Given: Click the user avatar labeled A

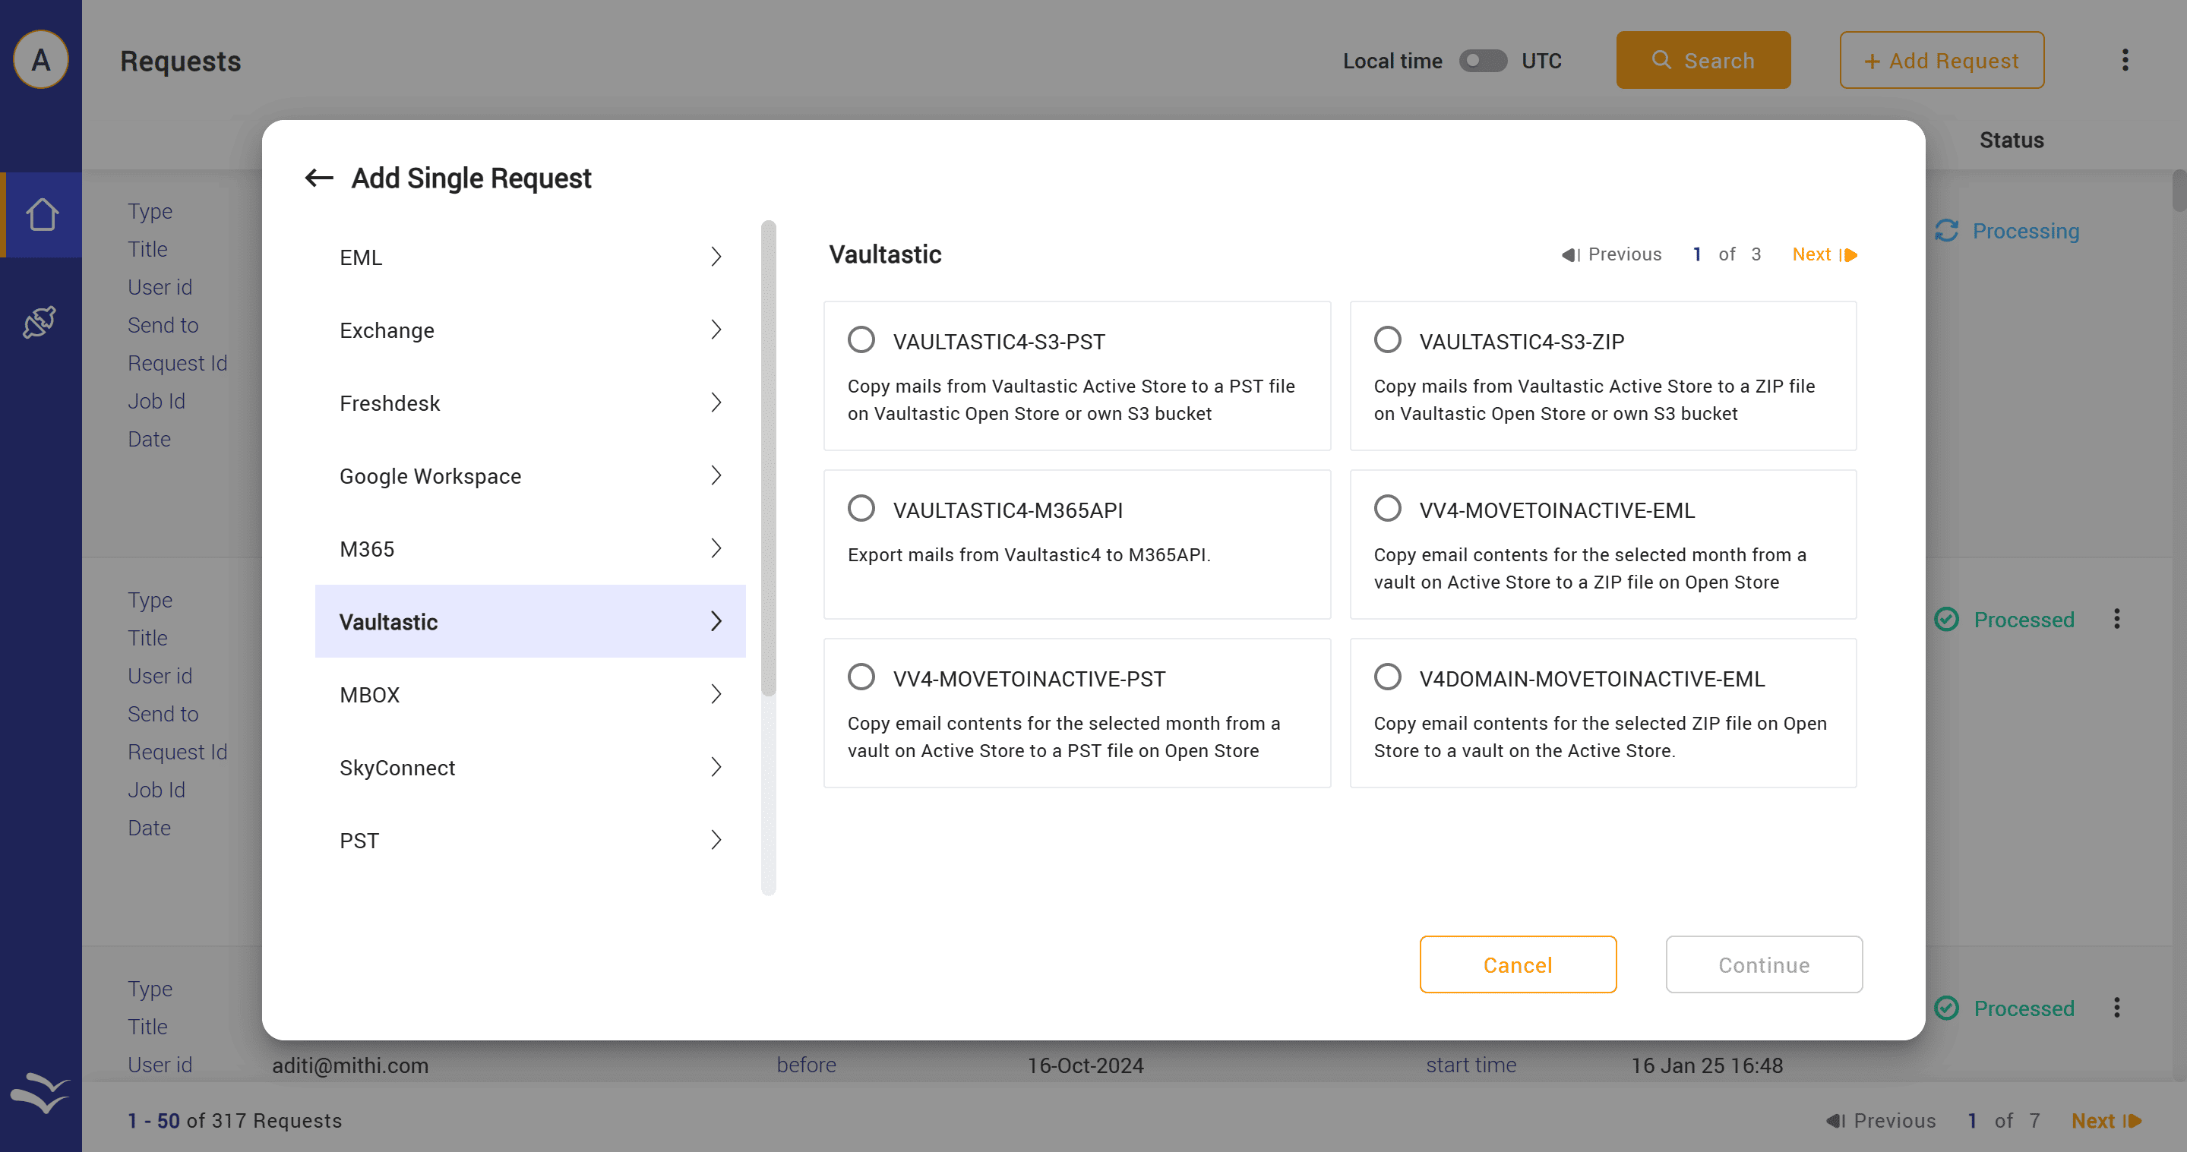Looking at the screenshot, I should tap(41, 59).
